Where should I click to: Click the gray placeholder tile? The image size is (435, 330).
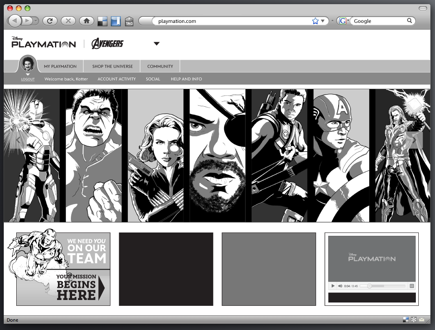click(269, 269)
